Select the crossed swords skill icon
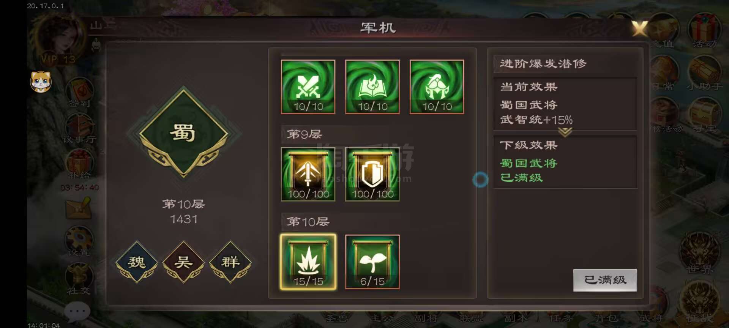Image resolution: width=729 pixels, height=328 pixels. (308, 87)
